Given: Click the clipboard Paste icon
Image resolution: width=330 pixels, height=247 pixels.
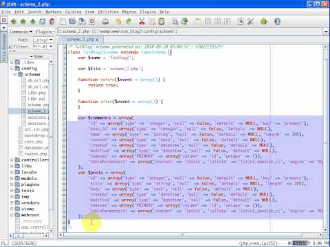Looking at the screenshot, I should pos(162,21).
